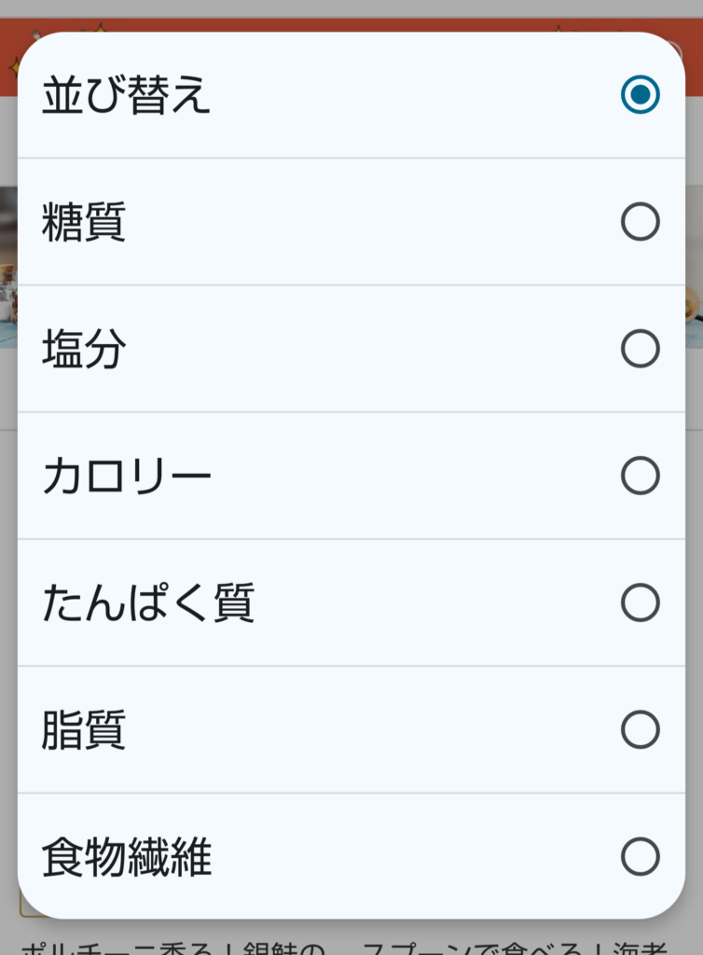Click the dimmed product photo at left edge

7,270
